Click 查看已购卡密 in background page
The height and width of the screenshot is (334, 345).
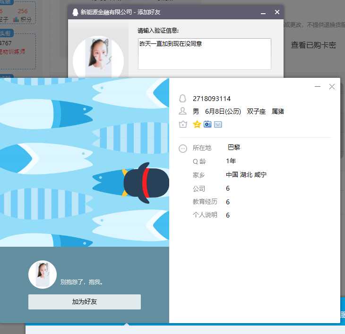point(313,45)
